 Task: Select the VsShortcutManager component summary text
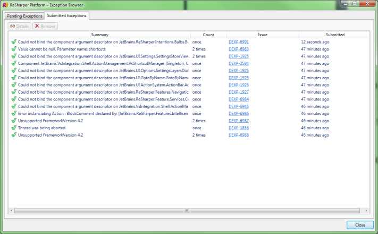(x=103, y=63)
